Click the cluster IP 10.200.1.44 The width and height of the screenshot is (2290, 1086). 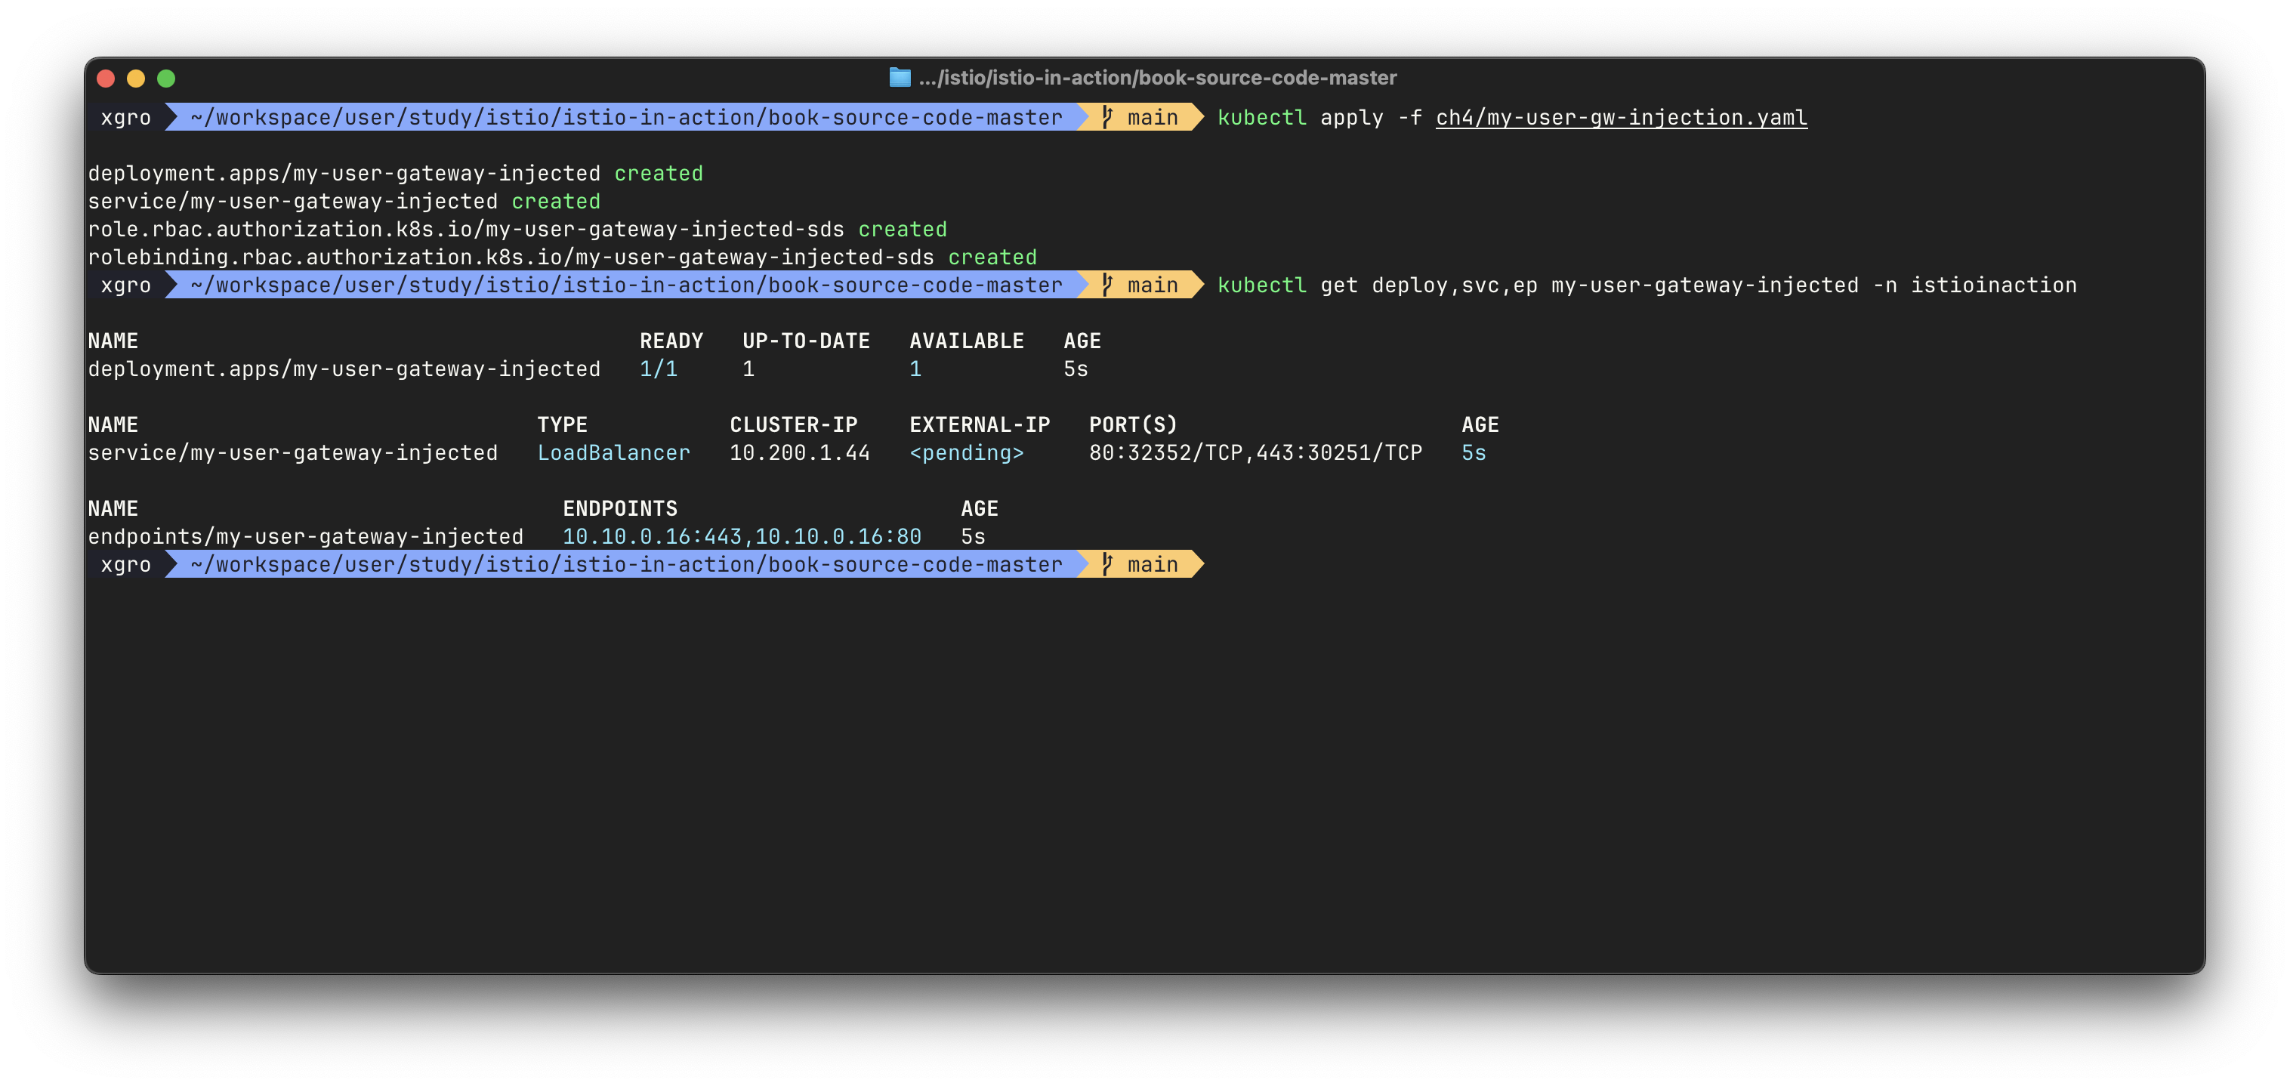[x=799, y=453]
